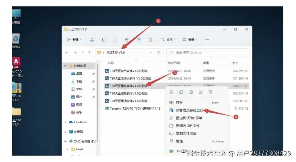This screenshot has width=296, height=162.
Task: Open the AutoCAD desktop shortcut
Action: pos(17,67)
